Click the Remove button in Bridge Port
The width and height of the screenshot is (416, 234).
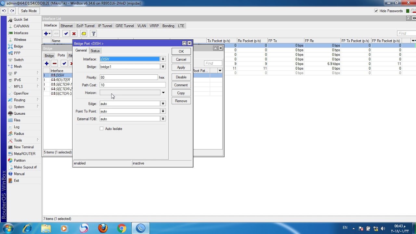[x=181, y=101]
